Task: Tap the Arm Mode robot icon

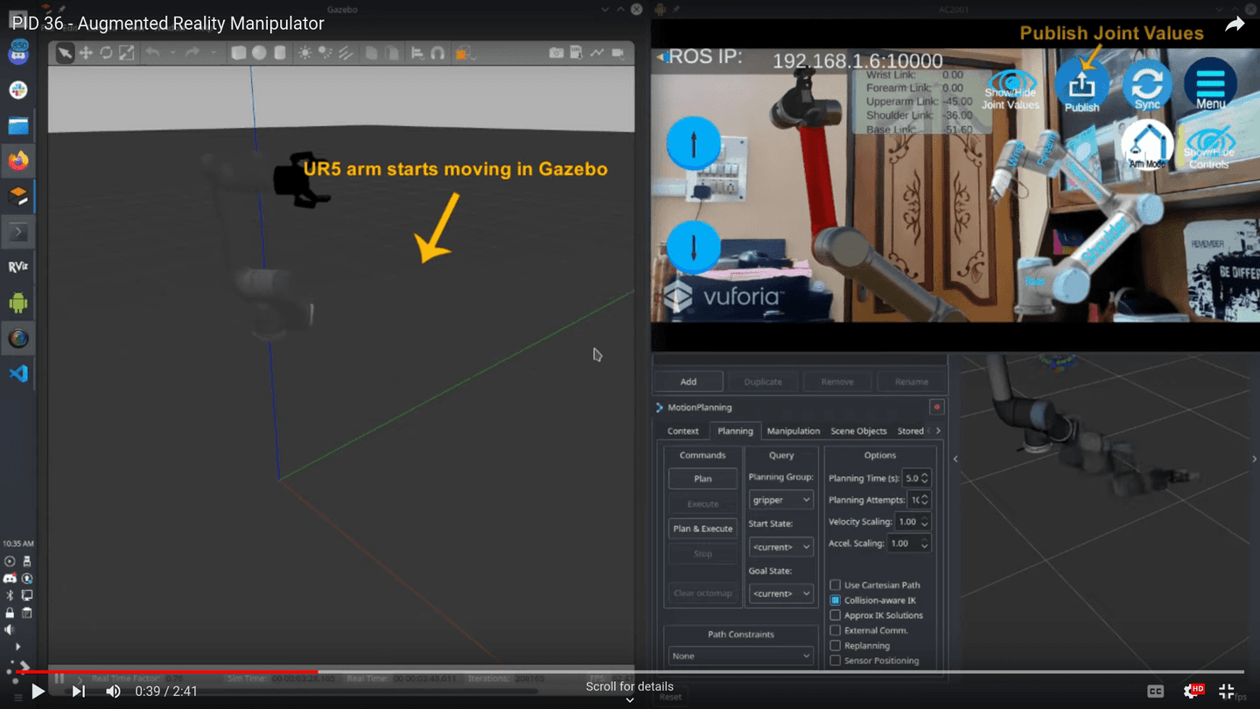Action: point(1147,144)
